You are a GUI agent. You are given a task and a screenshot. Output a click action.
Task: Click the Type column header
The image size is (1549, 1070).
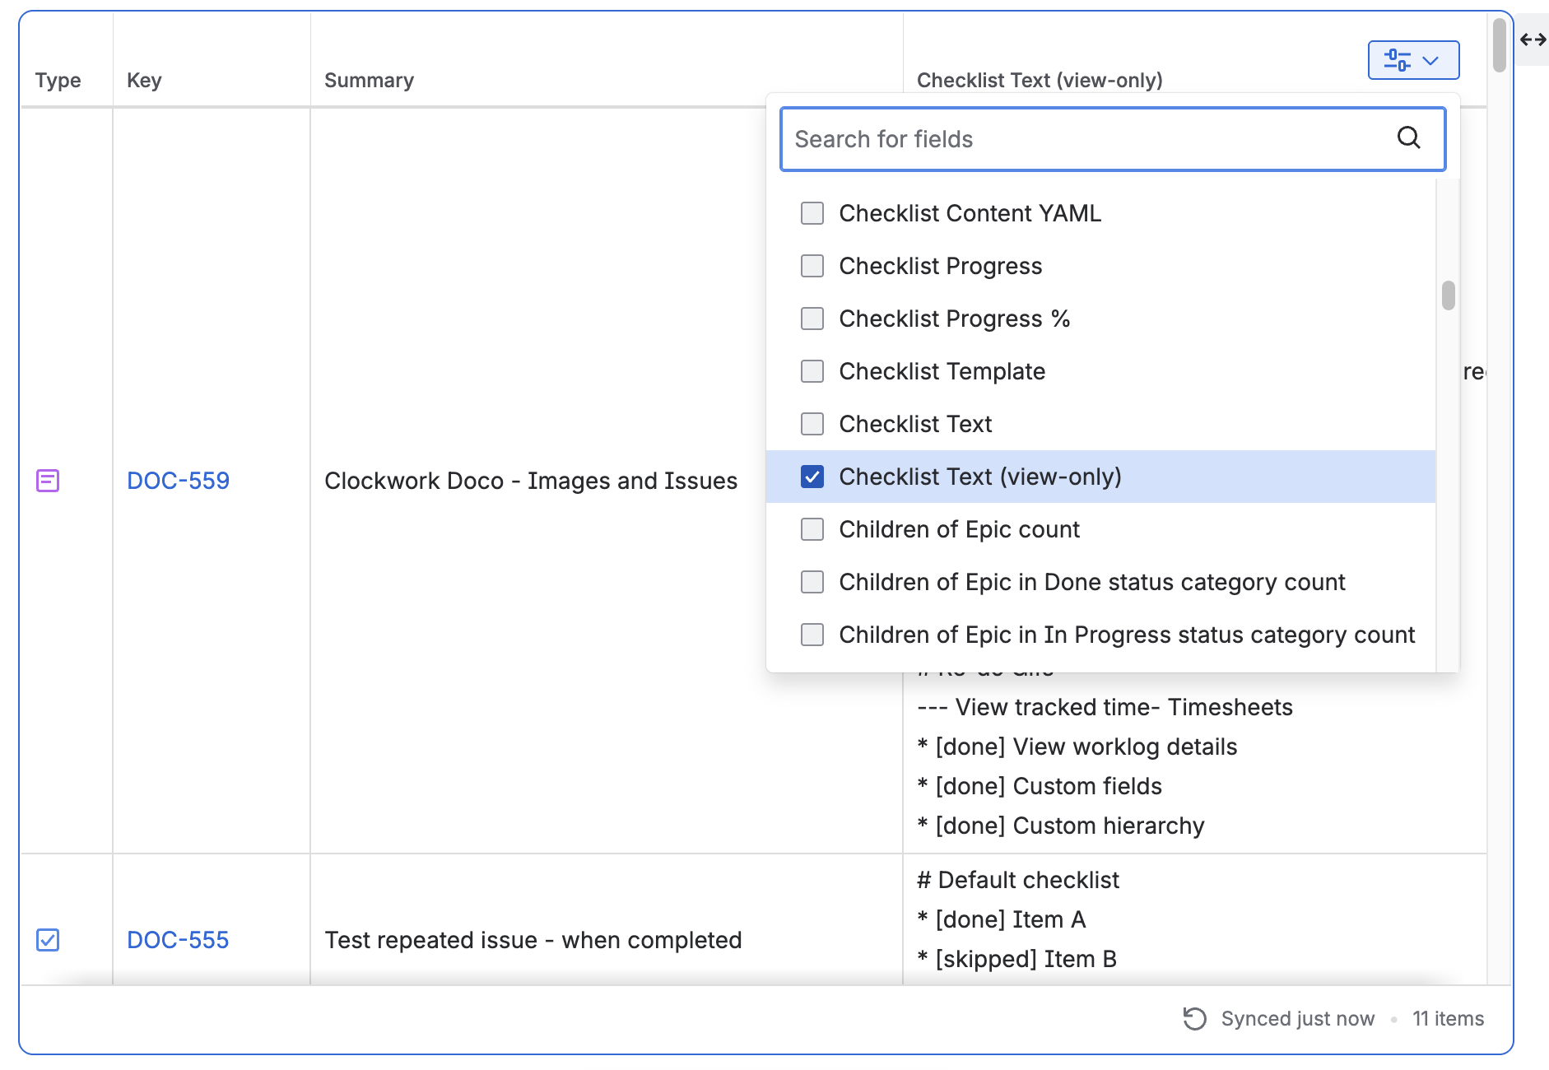[x=58, y=80]
